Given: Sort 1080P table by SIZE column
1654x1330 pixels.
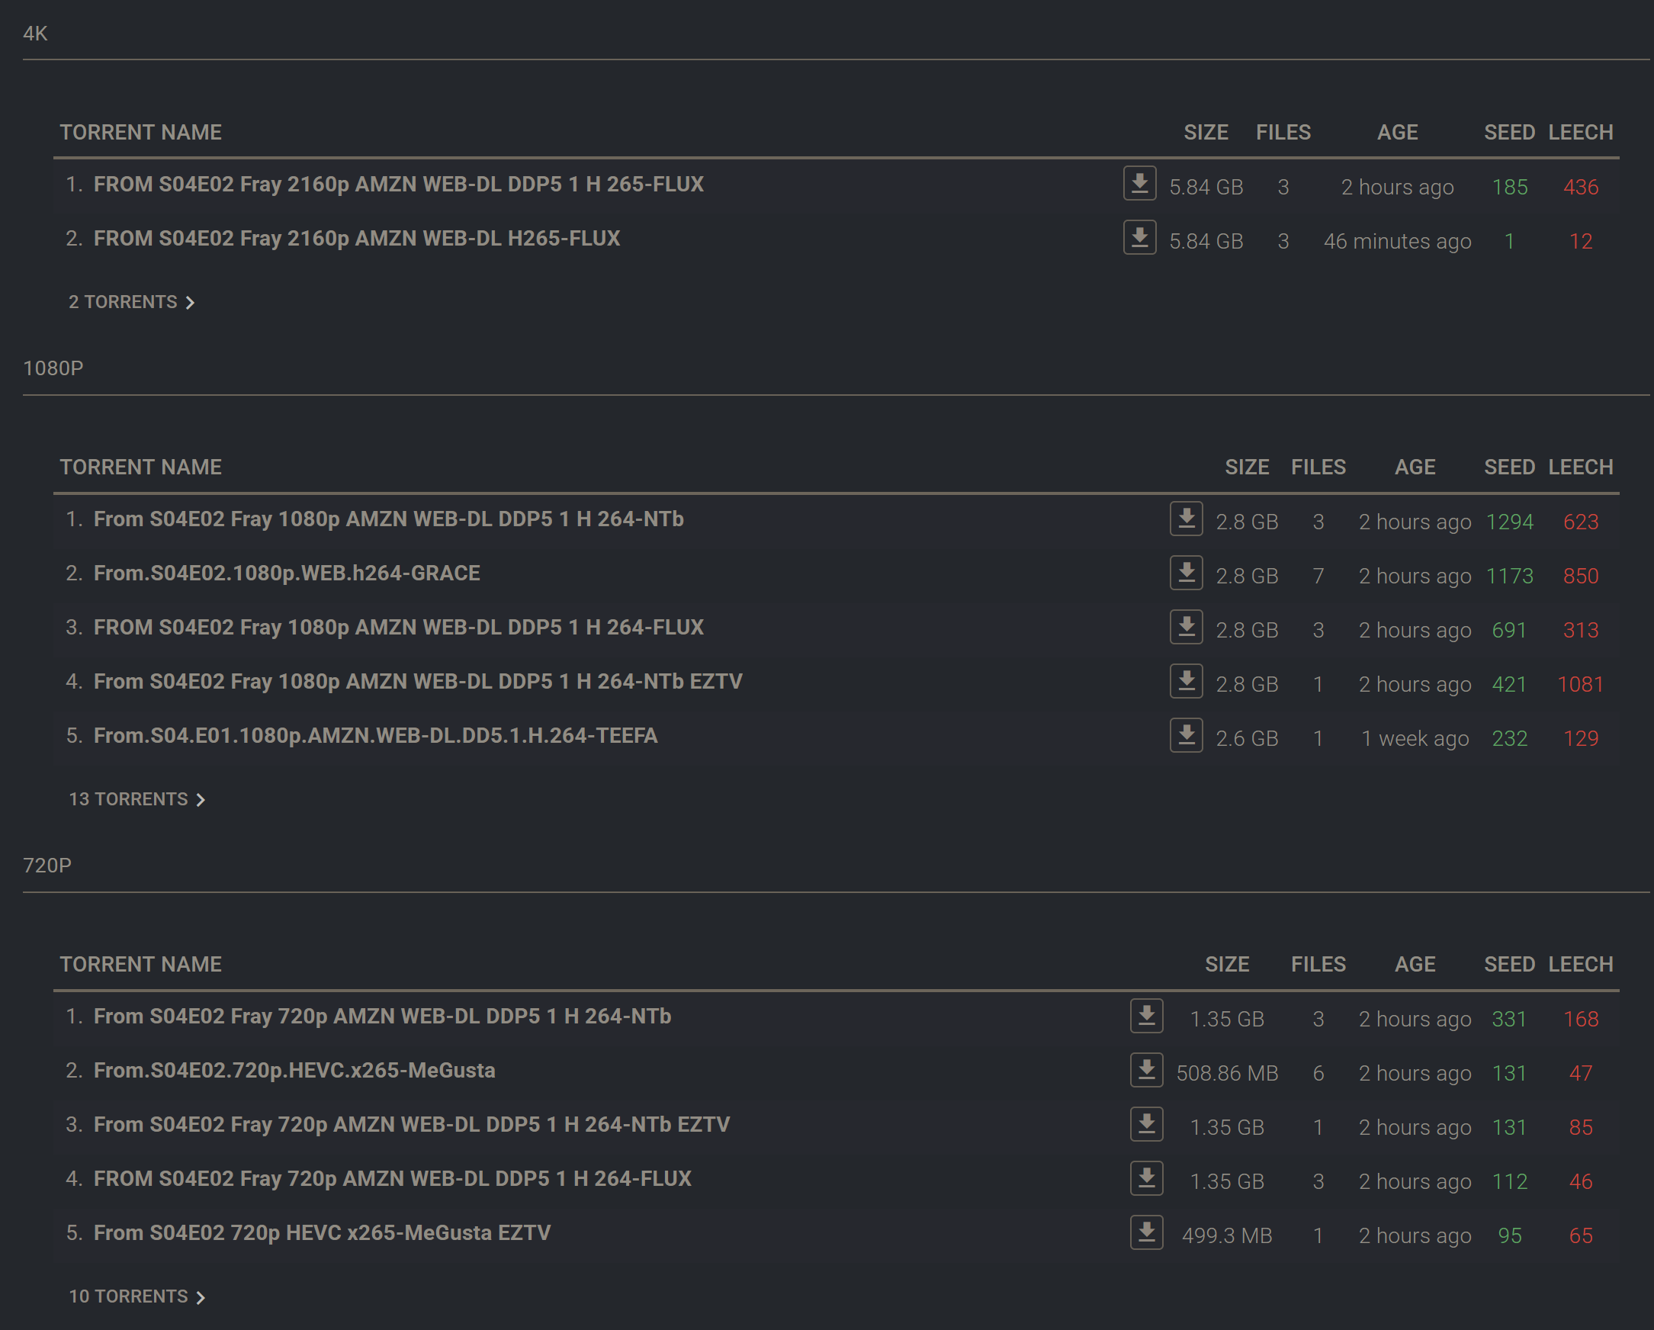Looking at the screenshot, I should (x=1247, y=467).
